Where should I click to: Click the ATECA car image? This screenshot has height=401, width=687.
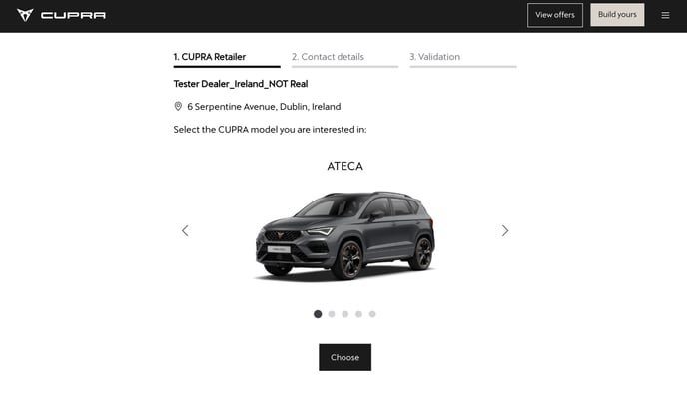point(344,235)
